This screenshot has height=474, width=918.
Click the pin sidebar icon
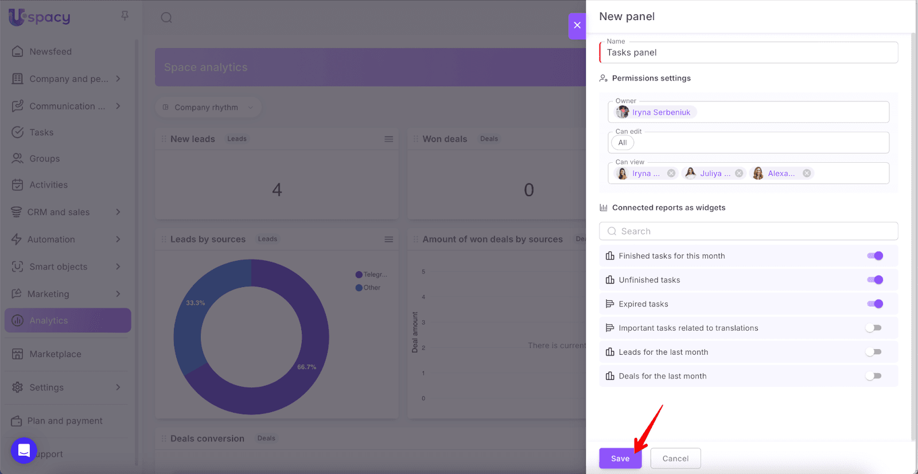pyautogui.click(x=125, y=16)
